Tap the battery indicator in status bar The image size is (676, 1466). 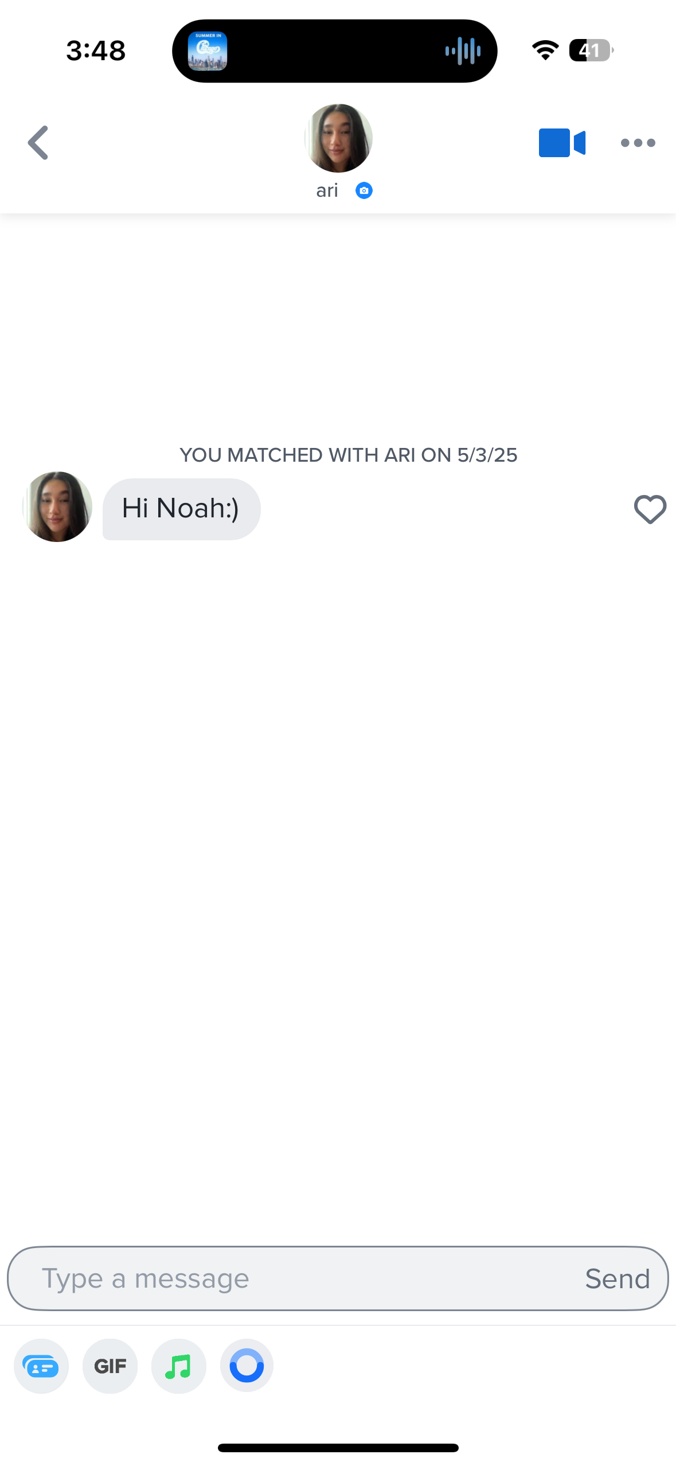tap(591, 50)
